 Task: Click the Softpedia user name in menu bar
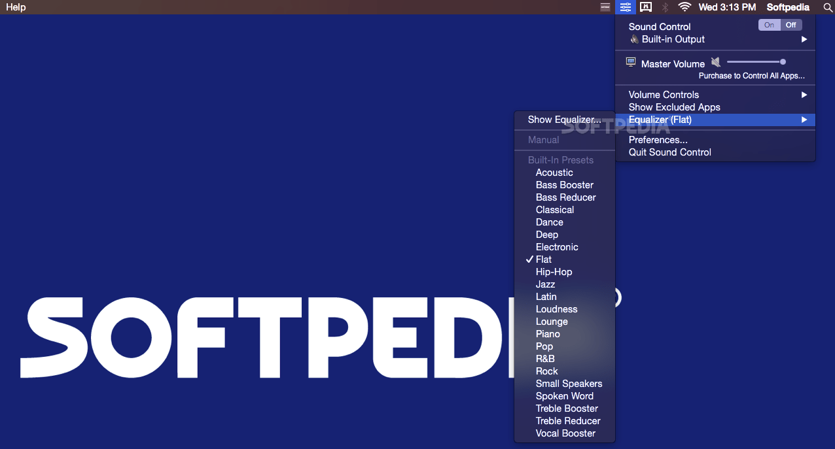[x=788, y=7]
